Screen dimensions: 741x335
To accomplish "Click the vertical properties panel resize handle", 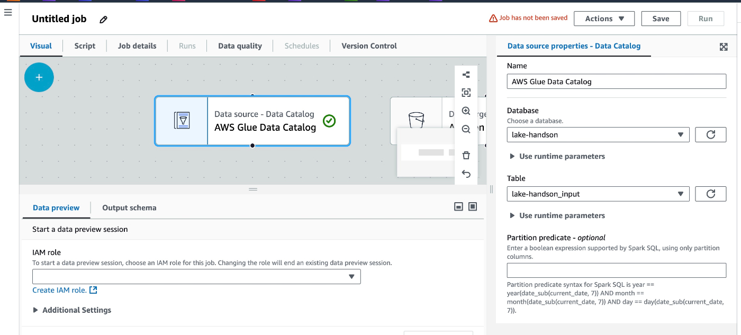I will pos(491,189).
